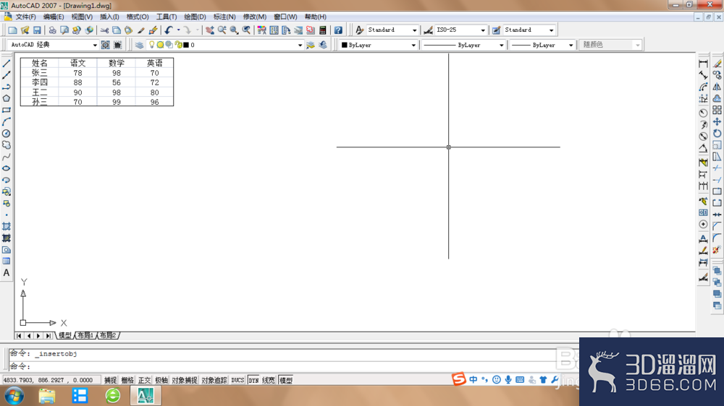Screen dimensions: 724x406
Task: Toggle DYN dynamic input in status bar
Action: click(x=253, y=380)
